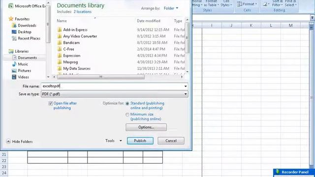
Task: Select the Any Video Converter folder icon
Action: click(x=59, y=36)
